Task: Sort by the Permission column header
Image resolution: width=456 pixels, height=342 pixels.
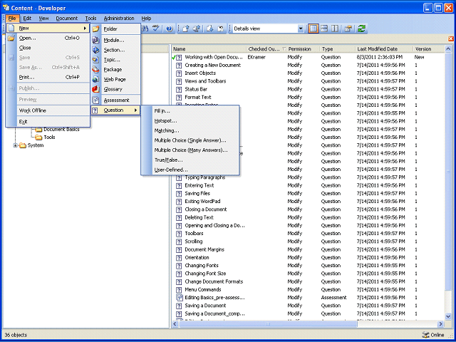Action: 303,49
